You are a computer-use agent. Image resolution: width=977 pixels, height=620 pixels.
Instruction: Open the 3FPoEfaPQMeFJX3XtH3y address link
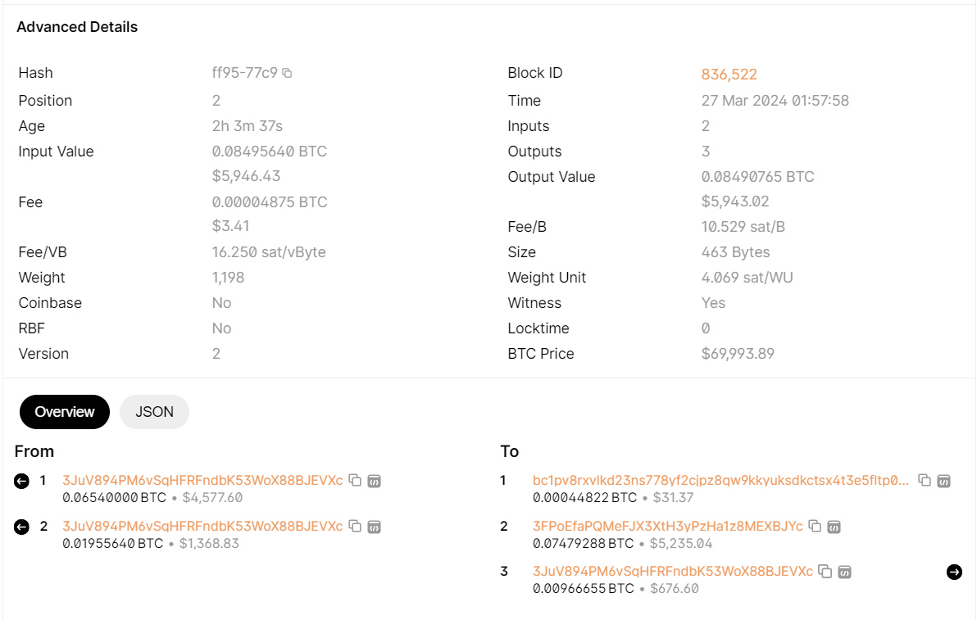coord(669,526)
